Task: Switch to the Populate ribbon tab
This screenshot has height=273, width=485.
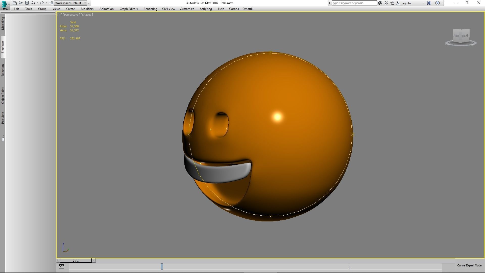Action: click(x=3, y=118)
